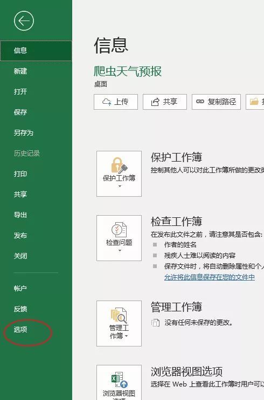Choose 打开 in the sidebar
Screen dimensions: 264x400
(x=36, y=91)
